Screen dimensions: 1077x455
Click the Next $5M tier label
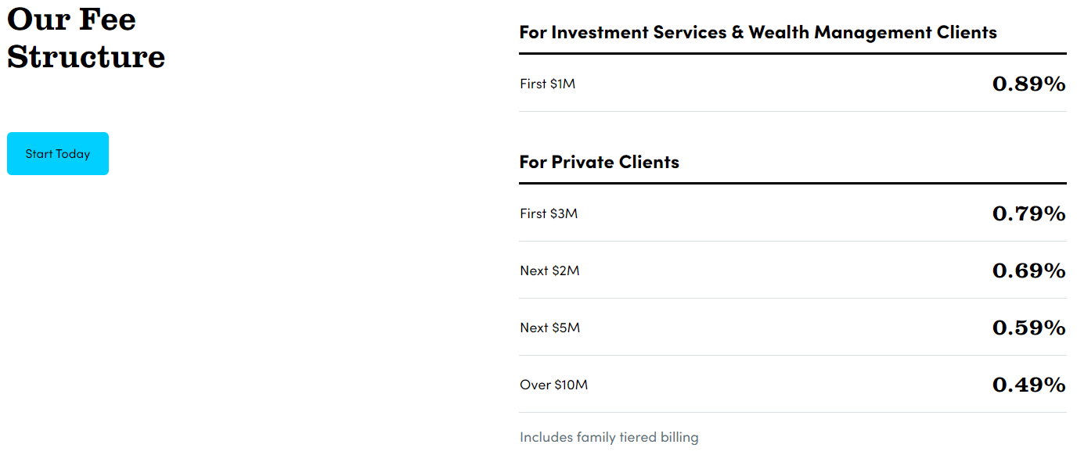(549, 328)
